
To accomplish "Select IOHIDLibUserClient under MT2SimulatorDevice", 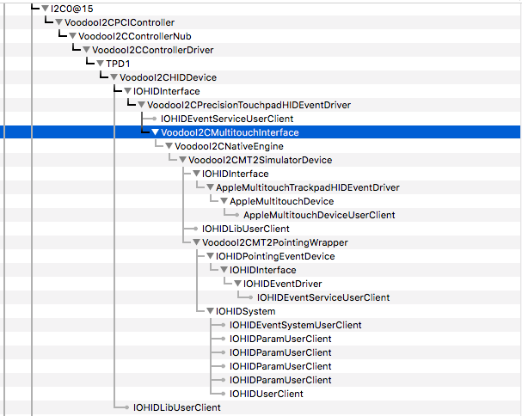I will [246, 229].
